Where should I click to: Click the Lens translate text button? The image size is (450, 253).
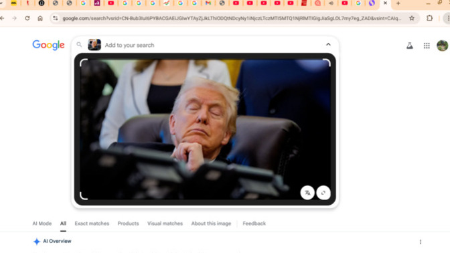(307, 193)
